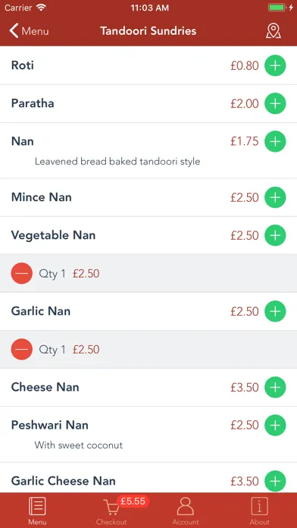Add Paratha with the plus button
This screenshot has height=528, width=297.
275,103
